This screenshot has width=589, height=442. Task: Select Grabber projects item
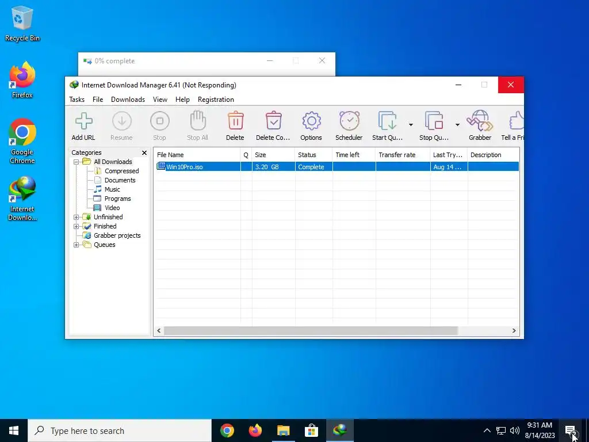(117, 235)
